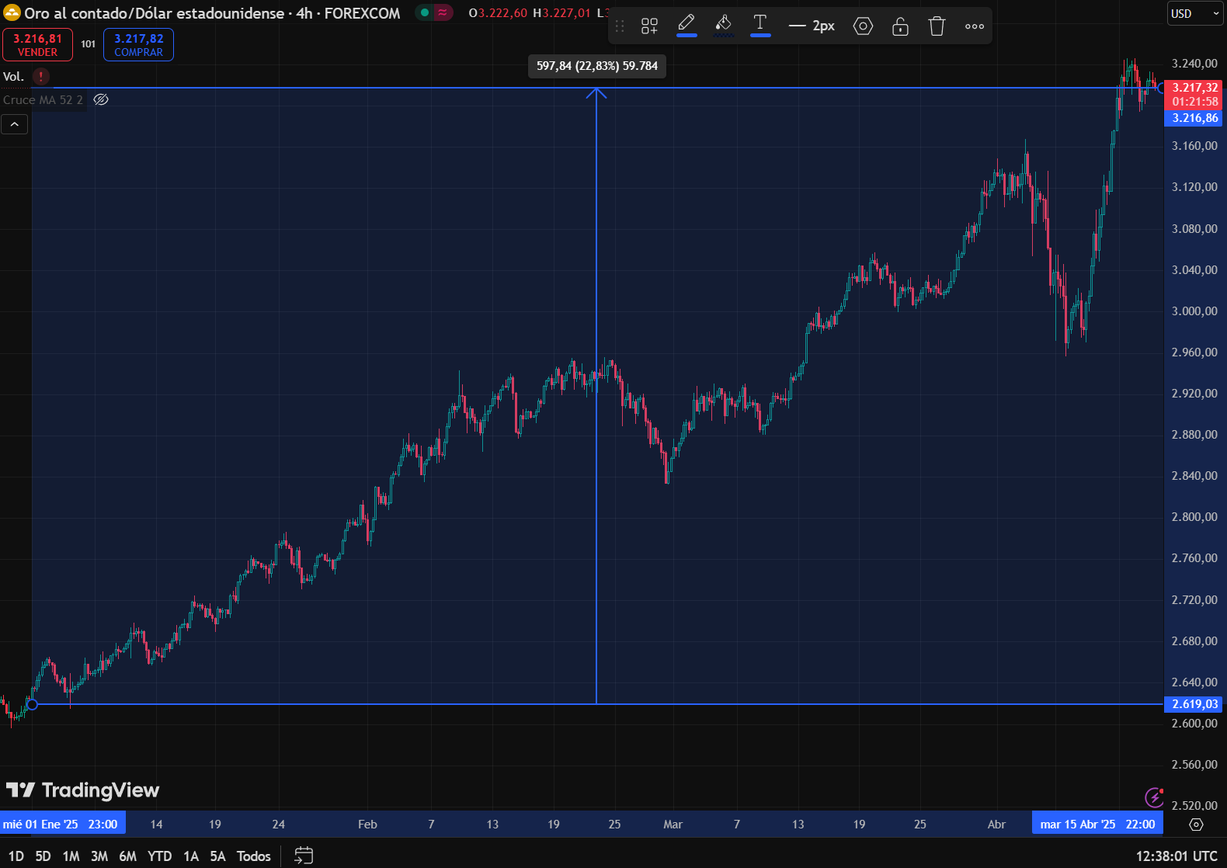
Task: Click the Abr label on time axis
Action: 996,825
